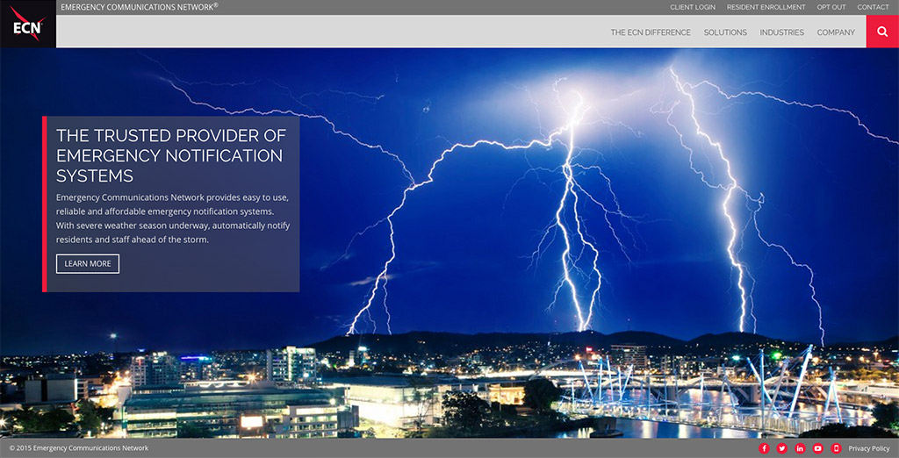Click the mobile phone icon in the footer
The image size is (899, 458).
pos(836,448)
